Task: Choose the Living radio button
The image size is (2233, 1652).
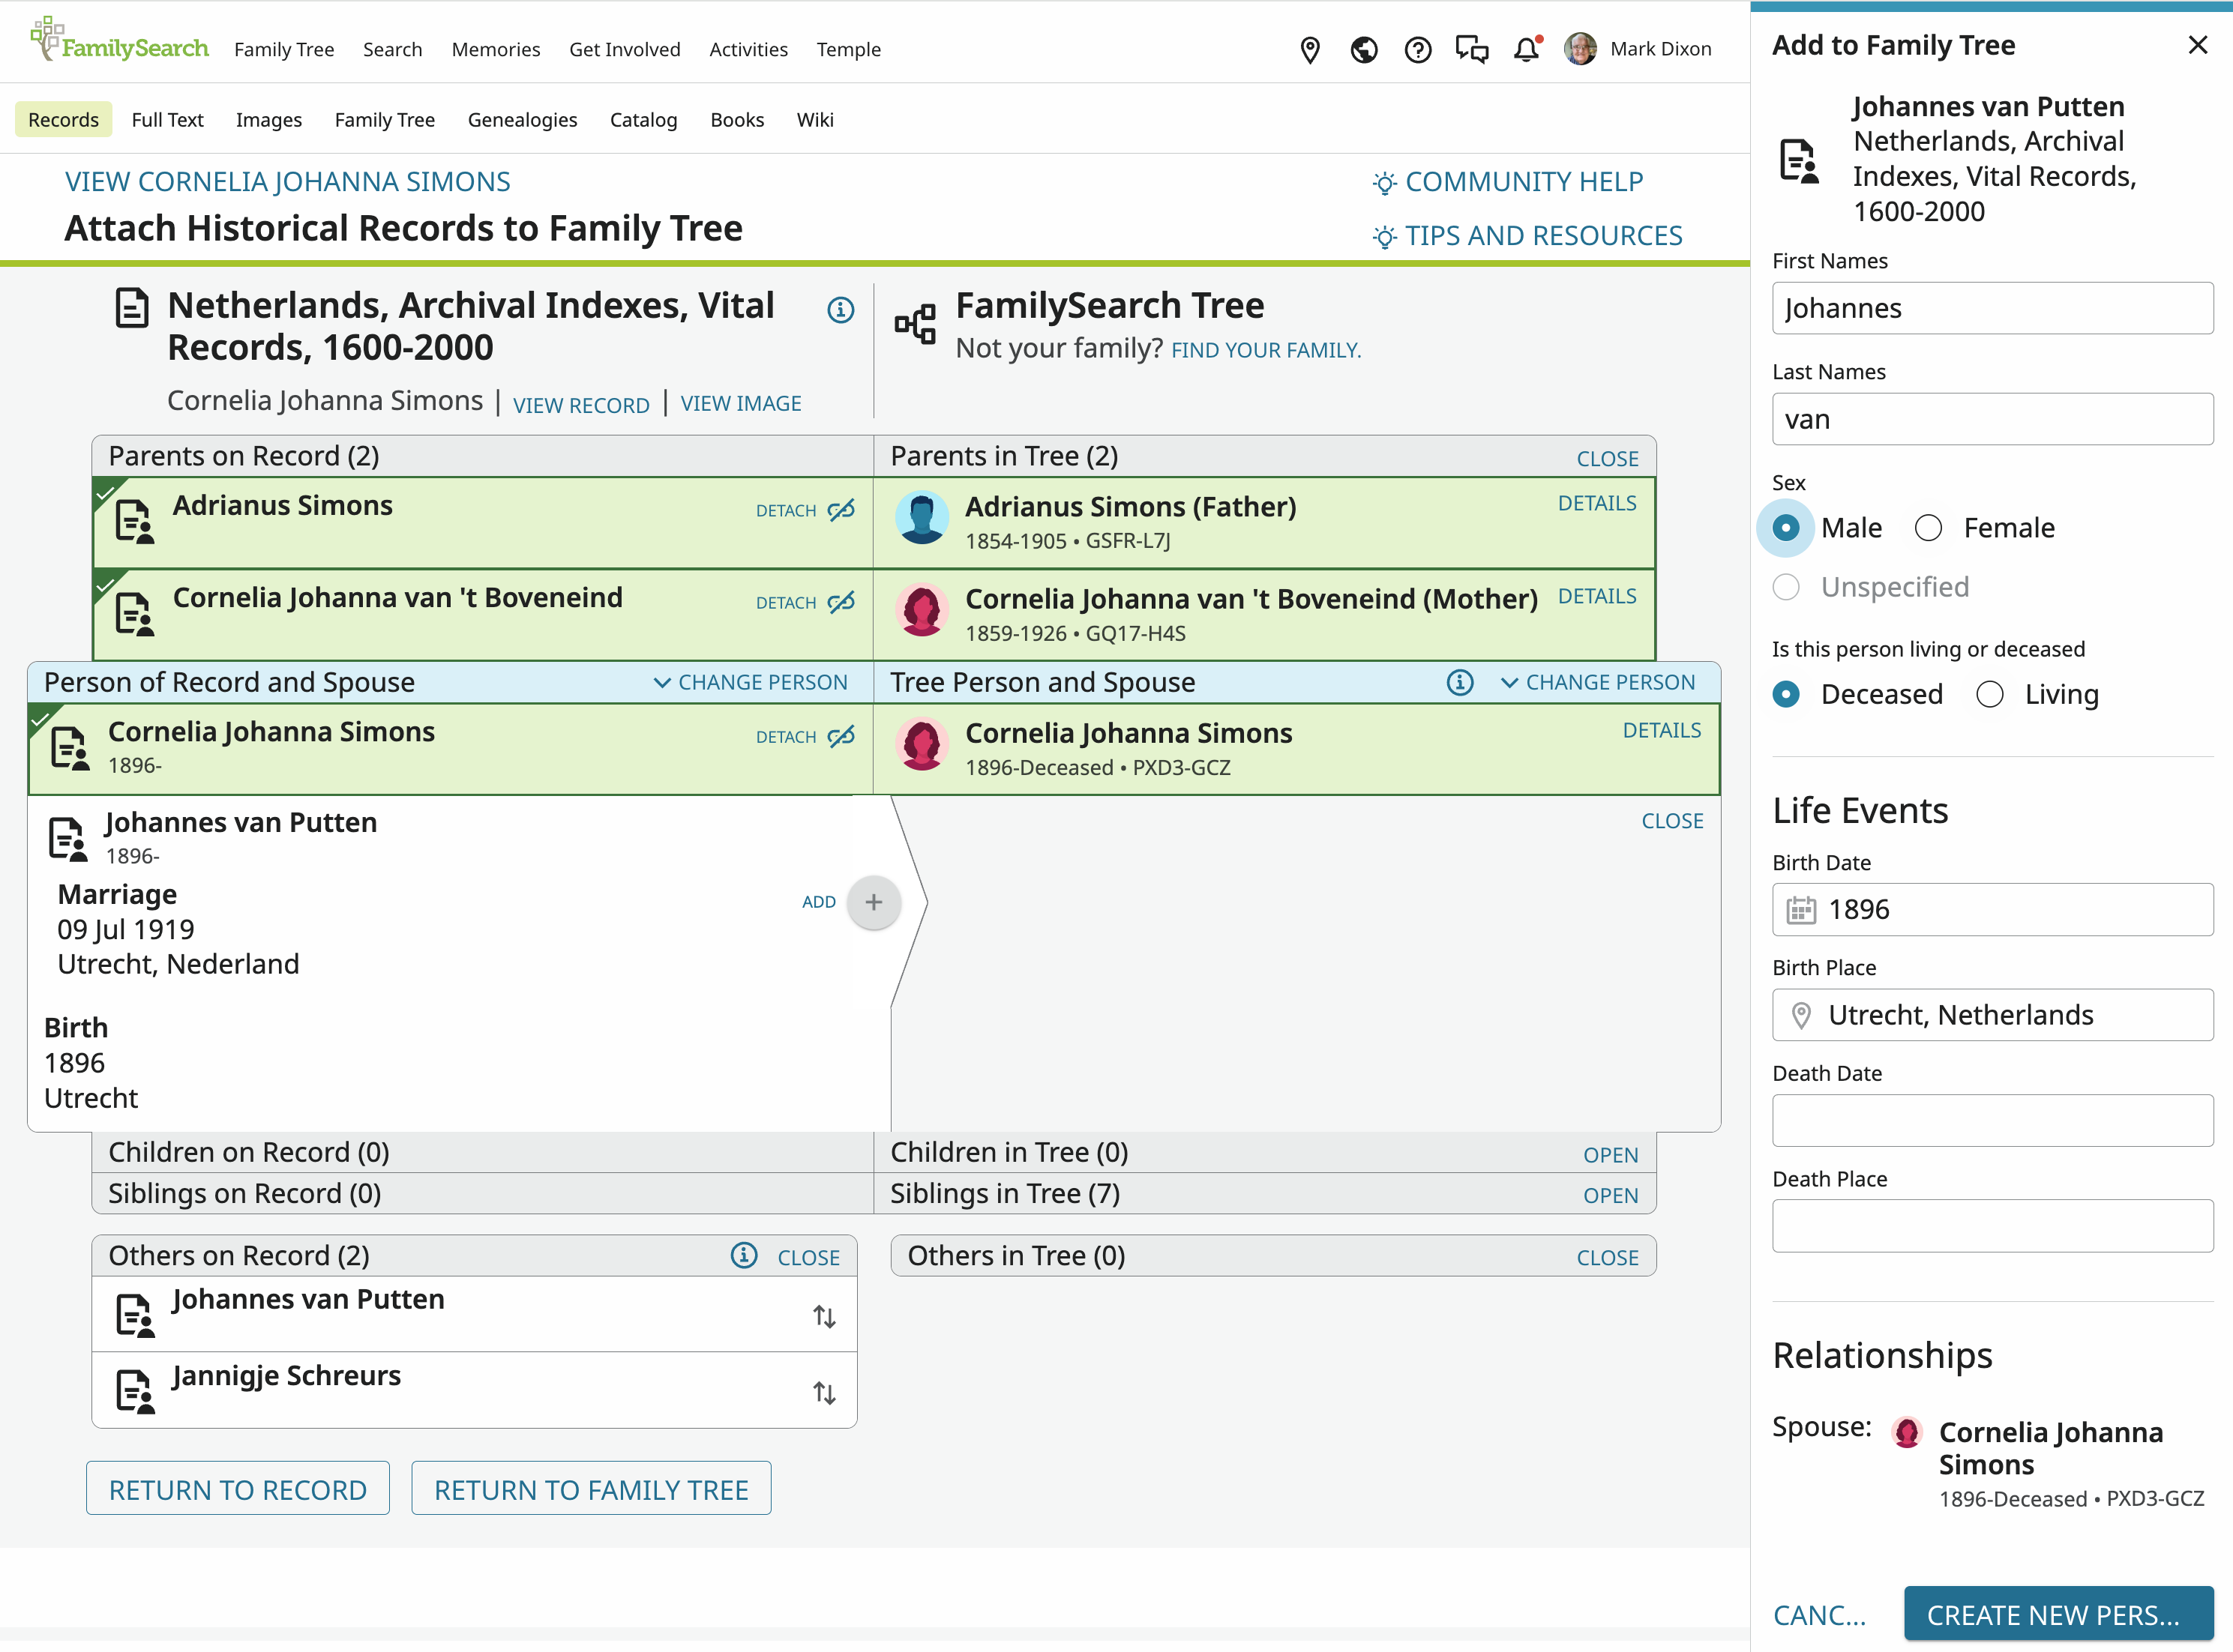Action: pos(1990,694)
